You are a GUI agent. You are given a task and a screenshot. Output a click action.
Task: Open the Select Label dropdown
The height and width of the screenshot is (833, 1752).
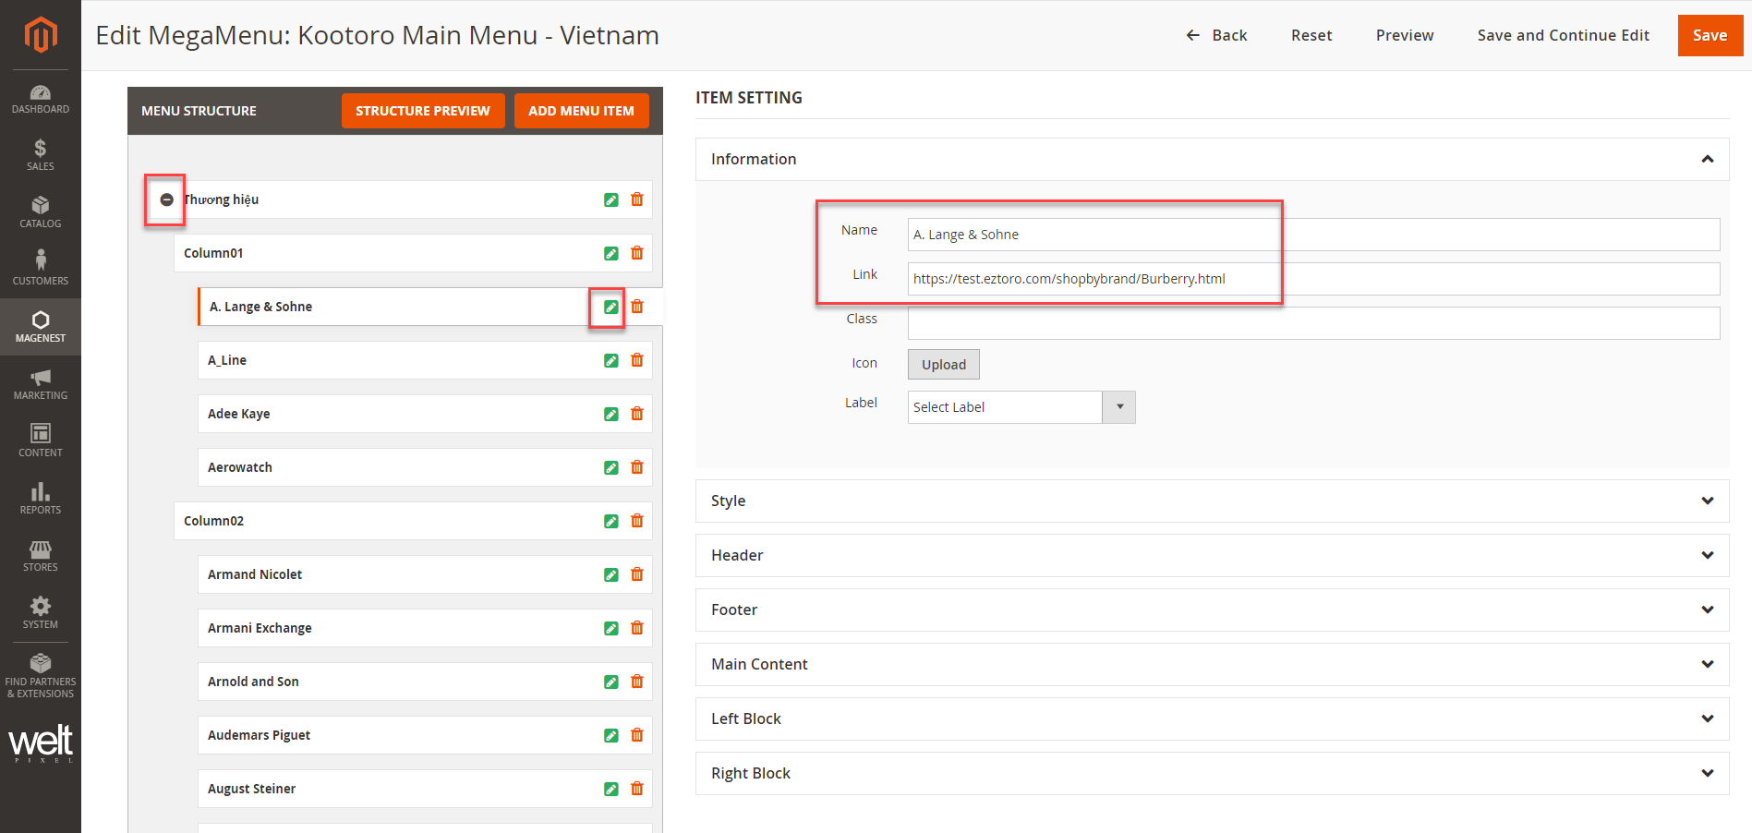point(1021,407)
